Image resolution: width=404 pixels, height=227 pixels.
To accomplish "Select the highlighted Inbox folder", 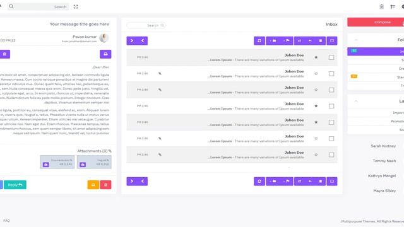I will [x=376, y=52].
